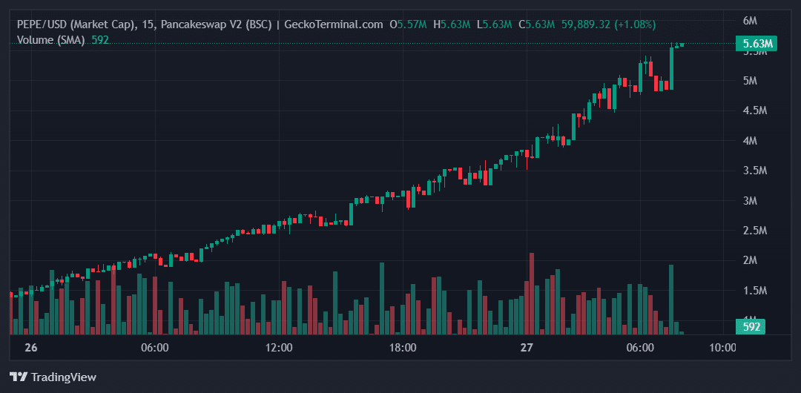Click the close value C5.63M
The width and height of the screenshot is (801, 393).
[x=536, y=24]
